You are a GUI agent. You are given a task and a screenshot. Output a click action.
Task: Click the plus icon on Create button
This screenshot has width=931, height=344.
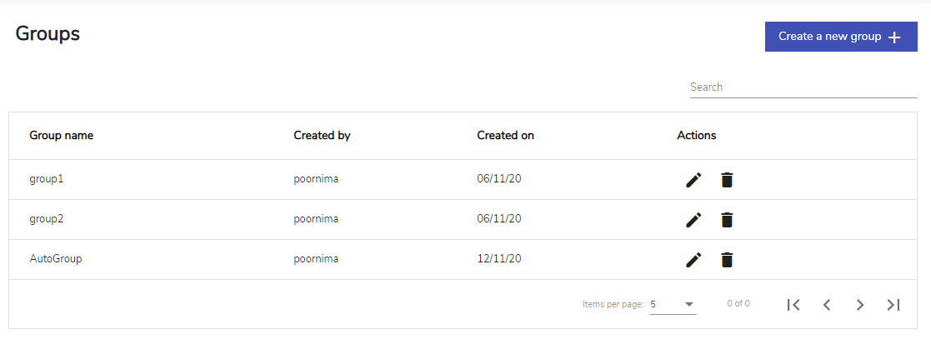point(895,37)
